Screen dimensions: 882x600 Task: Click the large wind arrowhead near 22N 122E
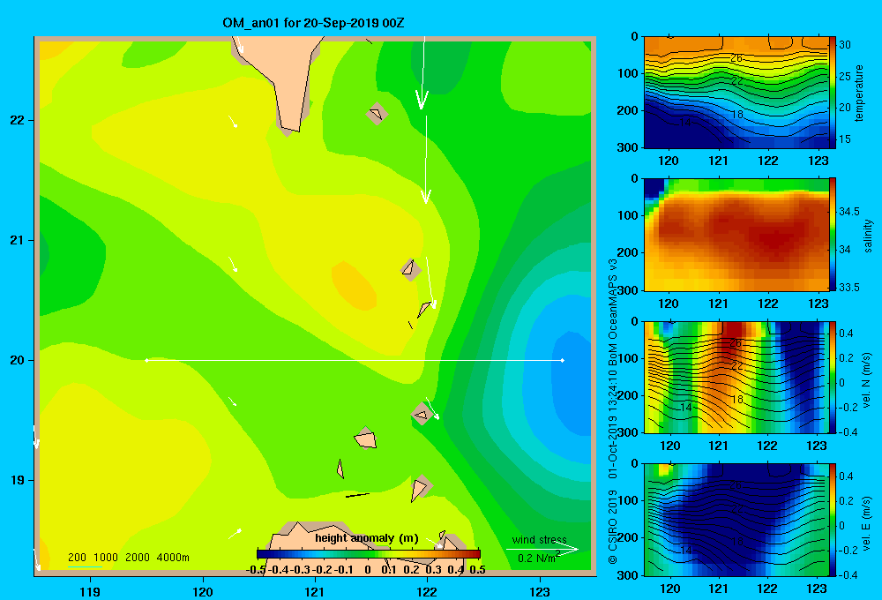click(422, 100)
